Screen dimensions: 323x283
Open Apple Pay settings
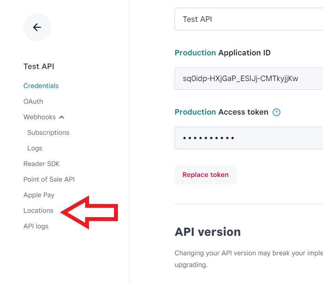39,195
